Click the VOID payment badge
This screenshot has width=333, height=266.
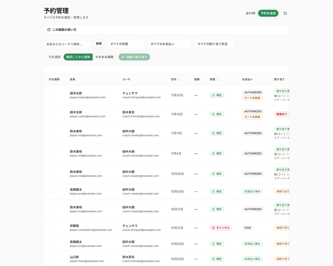(x=248, y=228)
